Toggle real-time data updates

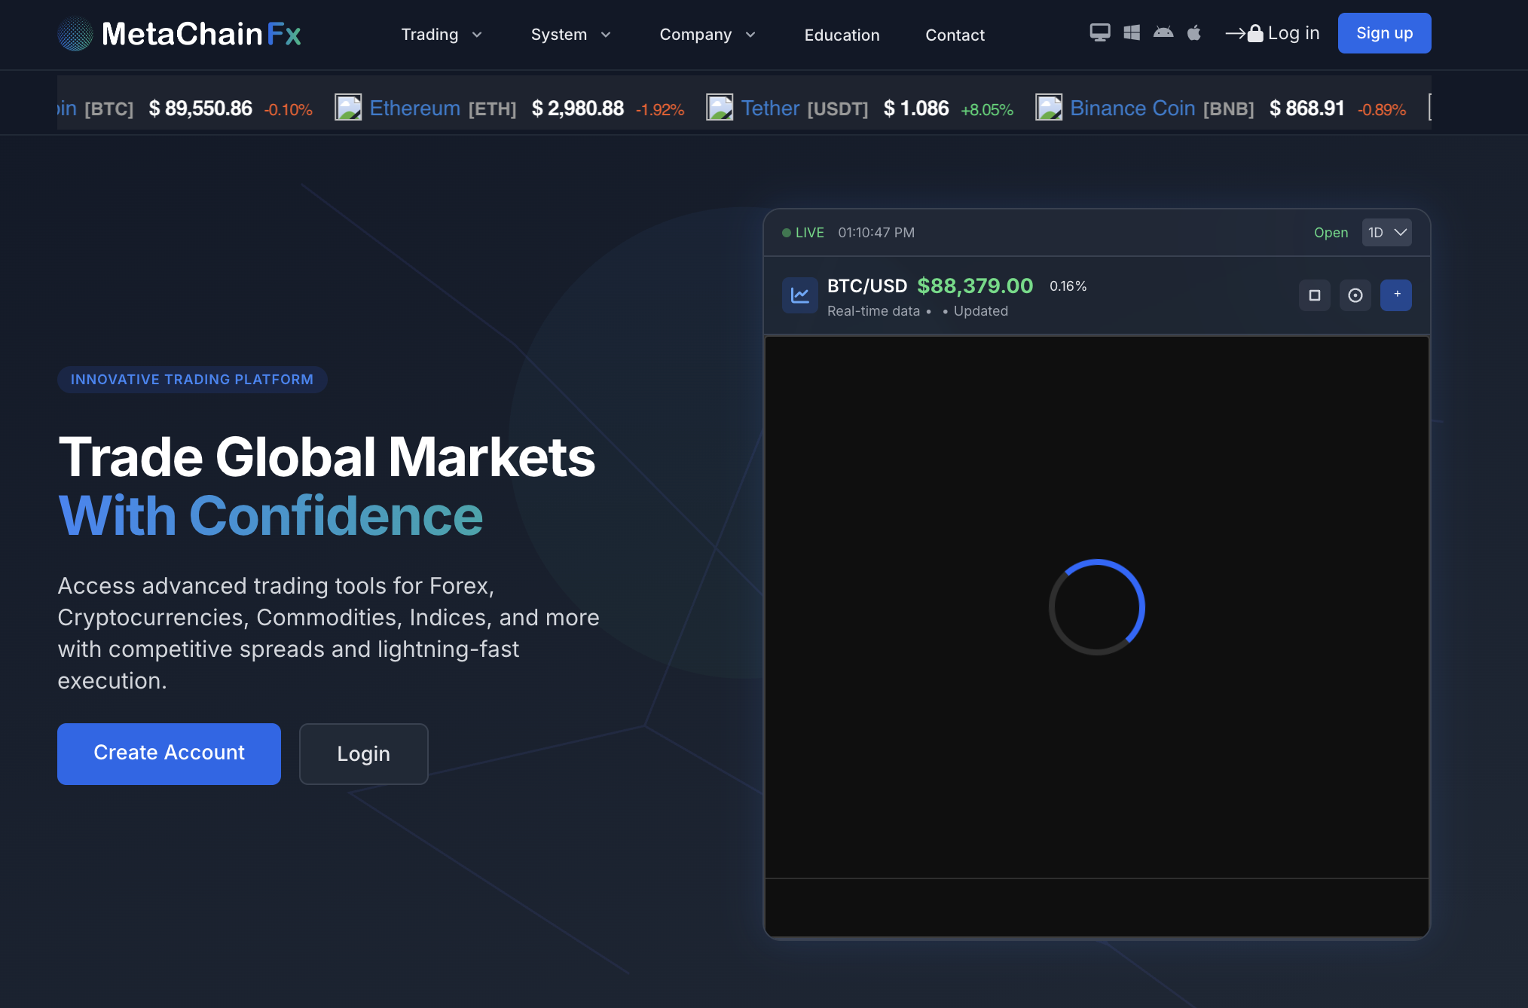(x=874, y=310)
